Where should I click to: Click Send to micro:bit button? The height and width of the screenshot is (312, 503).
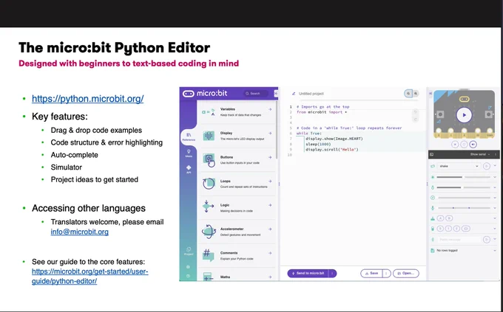click(x=308, y=274)
